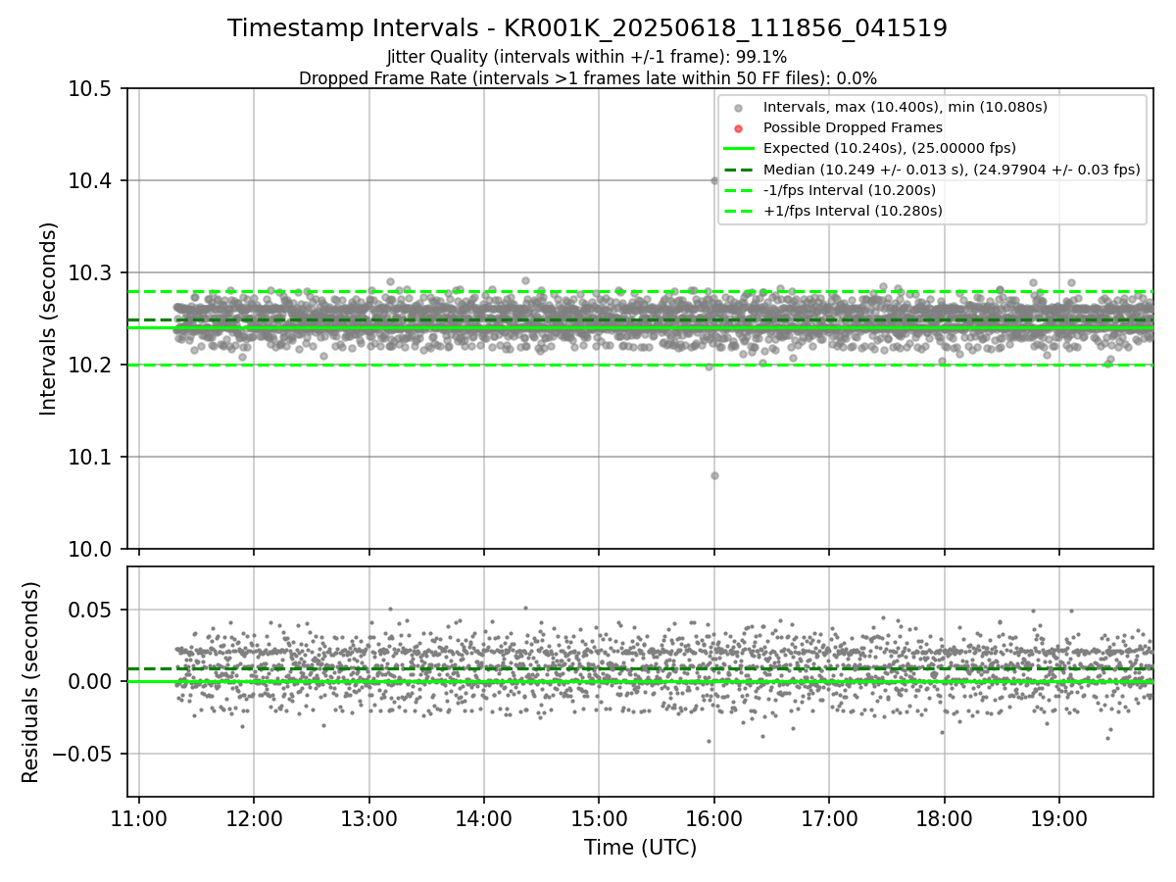Click the gray intervals marker in the legend
Image resolution: width=1176 pixels, height=882 pixels.
tap(739, 108)
